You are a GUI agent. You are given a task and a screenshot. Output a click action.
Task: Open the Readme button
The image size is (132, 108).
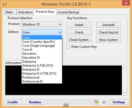[x=35, y=102]
